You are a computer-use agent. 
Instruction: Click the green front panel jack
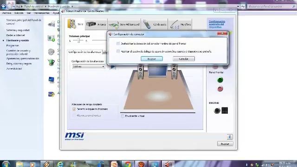click(220, 80)
